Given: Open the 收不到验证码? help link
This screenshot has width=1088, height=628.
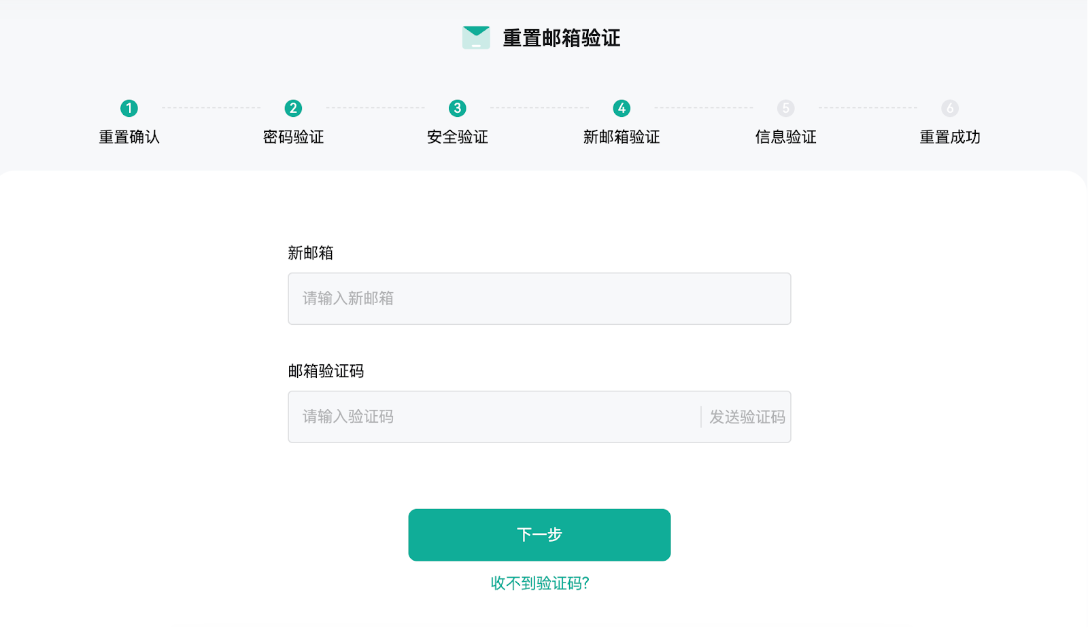Looking at the screenshot, I should click(540, 583).
